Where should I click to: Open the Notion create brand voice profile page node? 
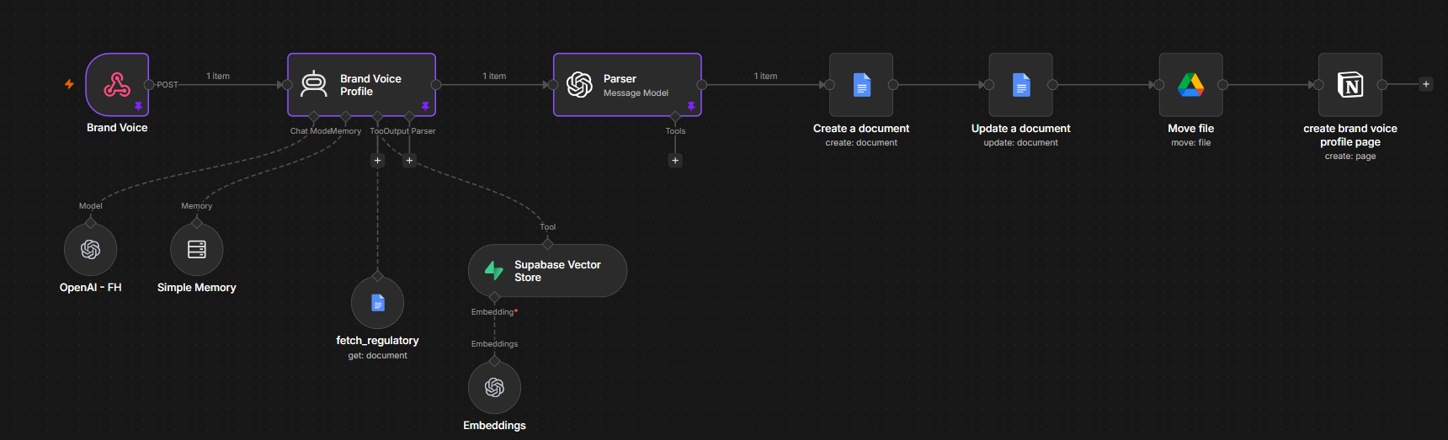[x=1350, y=84]
